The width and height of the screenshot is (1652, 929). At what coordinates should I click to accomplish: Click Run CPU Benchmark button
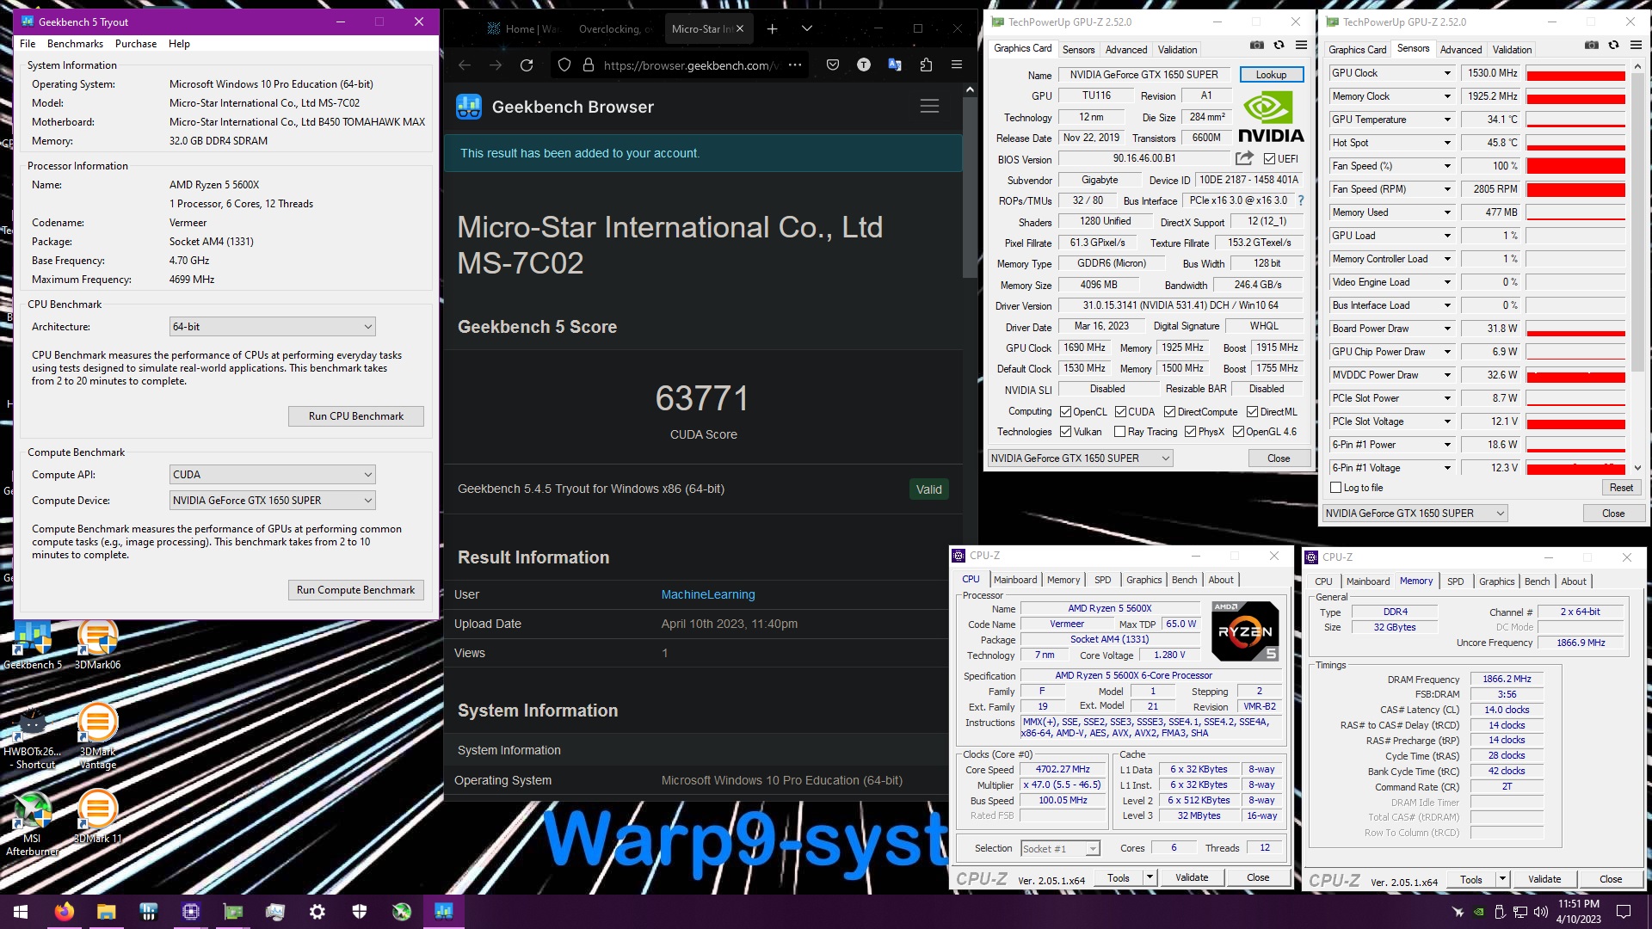pyautogui.click(x=355, y=416)
